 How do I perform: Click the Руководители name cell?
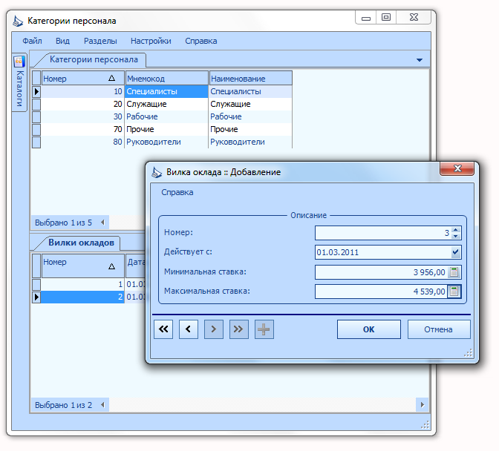[250, 142]
